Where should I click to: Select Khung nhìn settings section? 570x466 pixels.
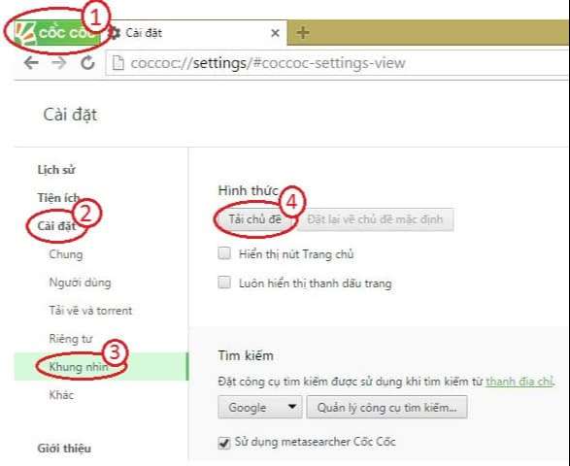(x=79, y=367)
